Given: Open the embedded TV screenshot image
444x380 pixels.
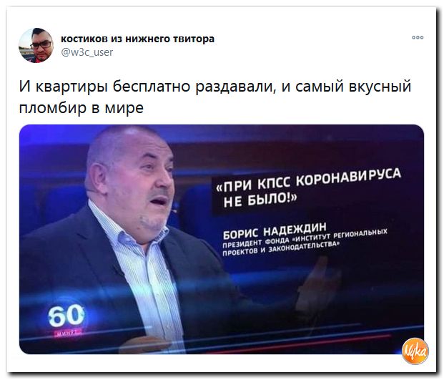Looking at the screenshot, I should (x=222, y=239).
